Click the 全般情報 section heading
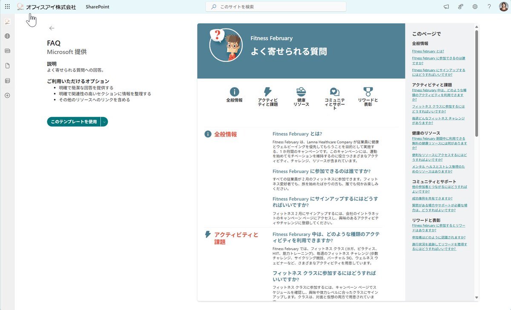Image resolution: width=511 pixels, height=310 pixels. 225,134
